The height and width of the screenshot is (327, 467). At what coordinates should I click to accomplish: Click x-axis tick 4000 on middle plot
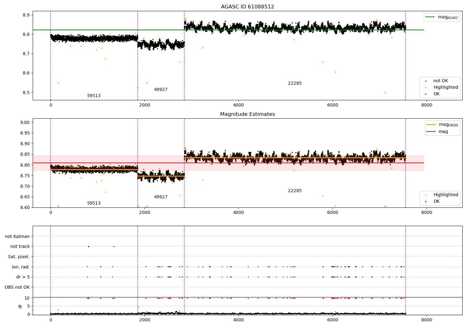tap(238, 213)
